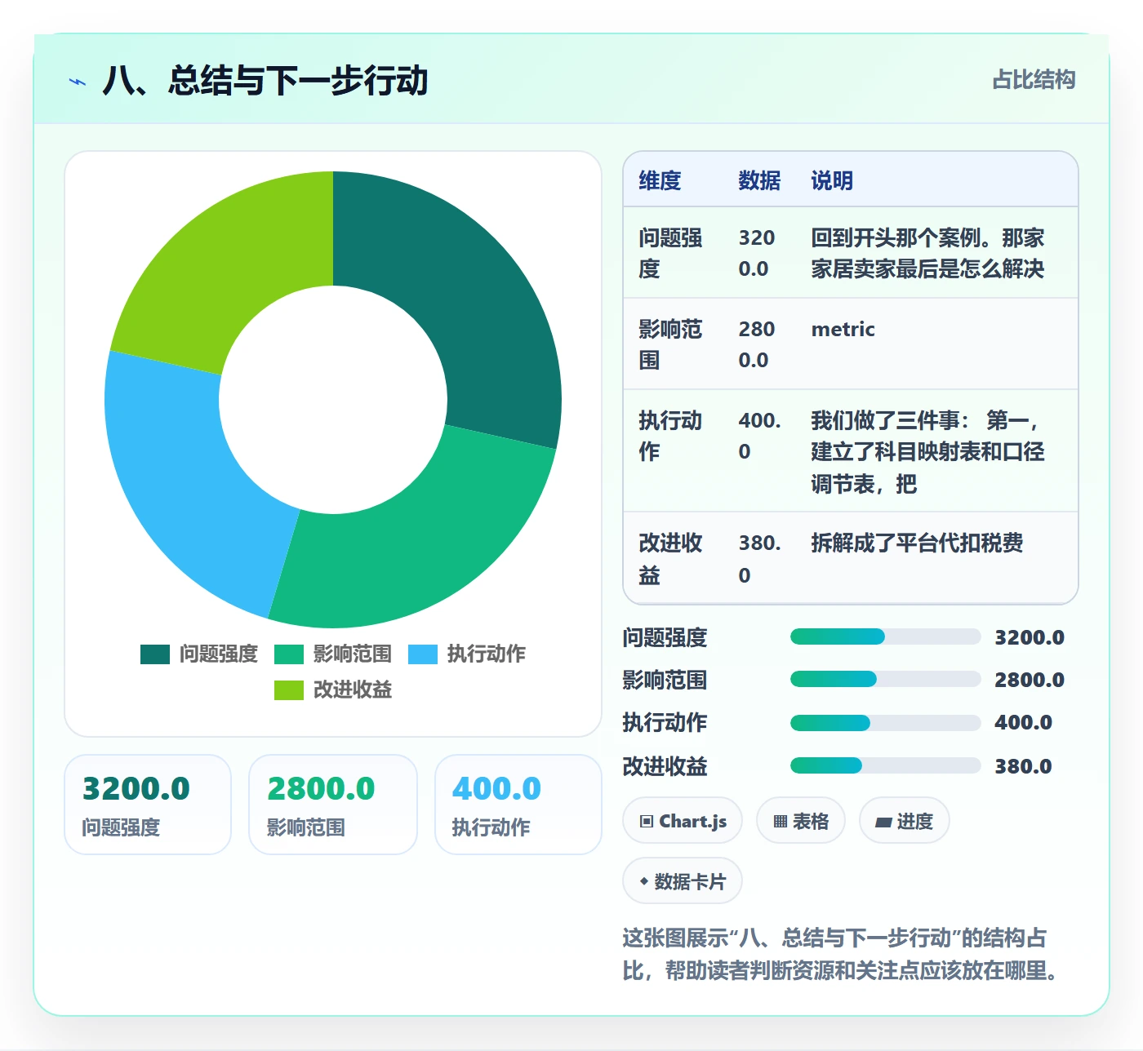Click the 问题强度 progress bar
Viewport: 1143px width, 1051px height.
[x=885, y=636]
